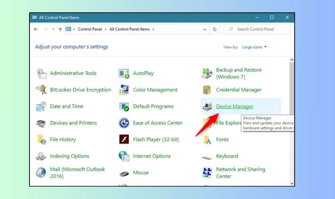Screen dimensions: 335x199
Task: Select Control Panel breadcrumb
Action: [90, 29]
